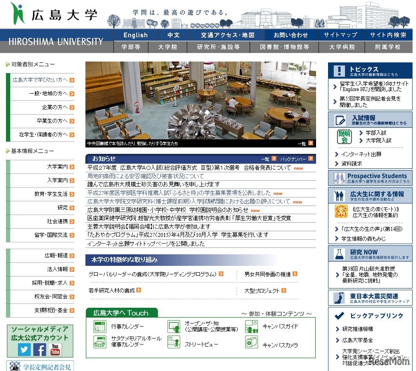
Task: Click the orange arrow beside 男女共同参画の推進
Action: 295,274
